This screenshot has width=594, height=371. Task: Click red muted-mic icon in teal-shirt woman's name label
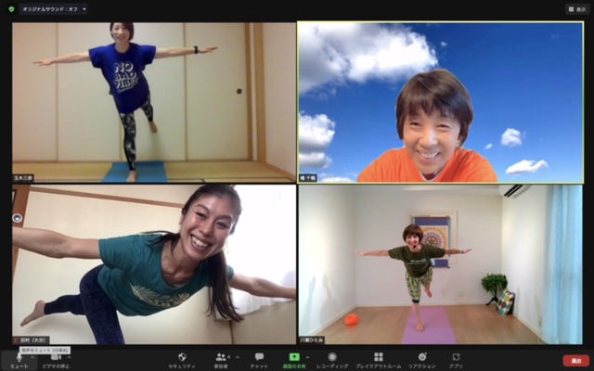point(16,340)
